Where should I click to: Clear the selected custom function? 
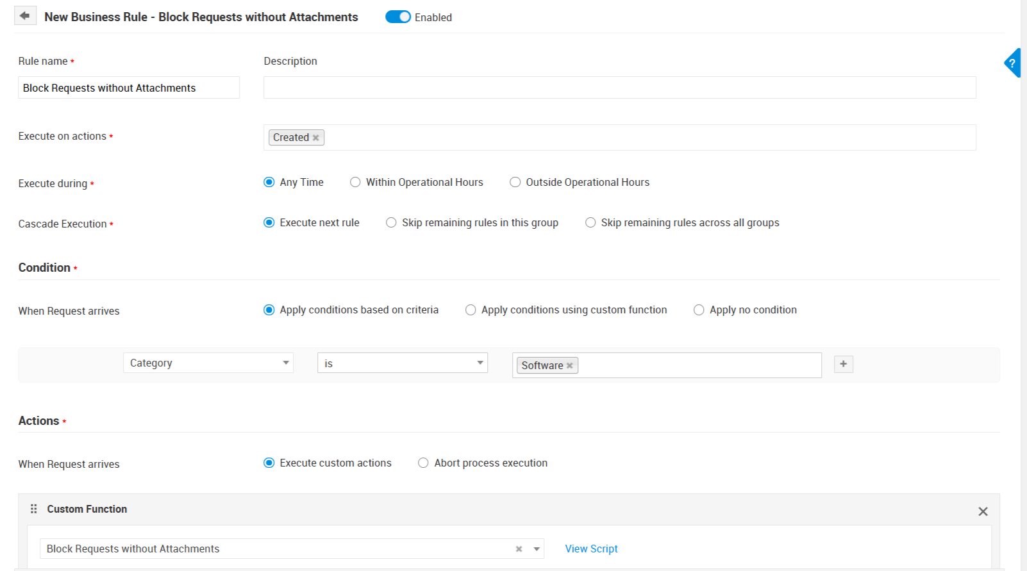(x=519, y=549)
